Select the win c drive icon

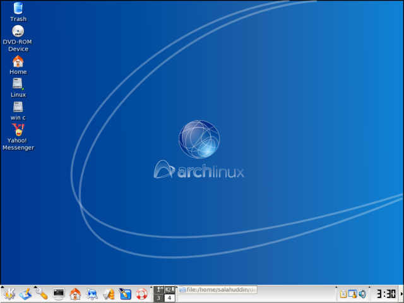(18, 111)
